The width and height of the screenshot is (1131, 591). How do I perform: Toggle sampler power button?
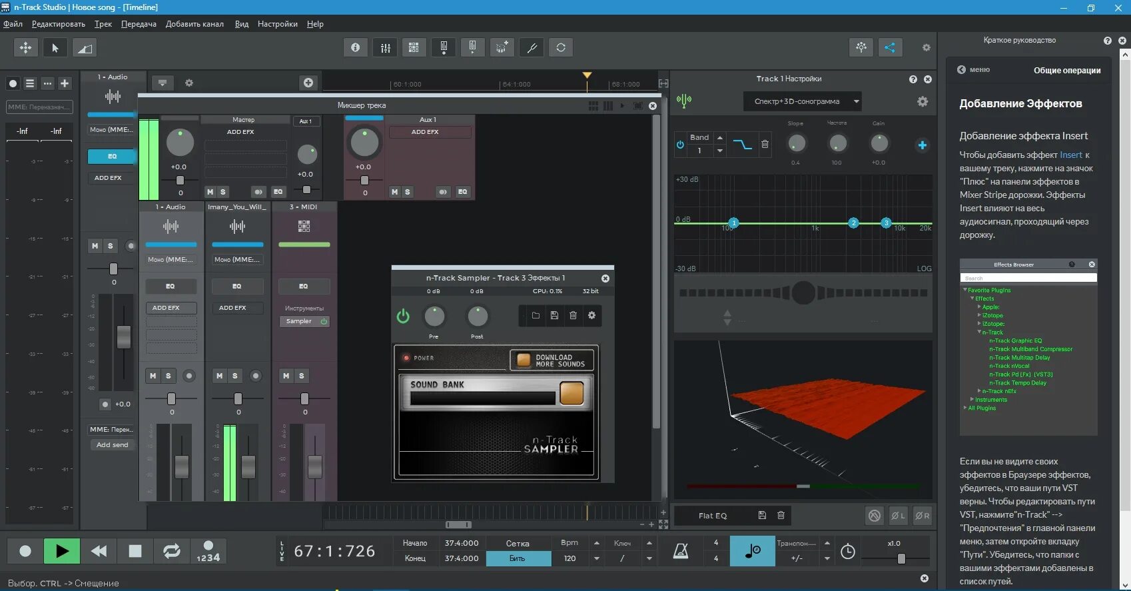[403, 316]
